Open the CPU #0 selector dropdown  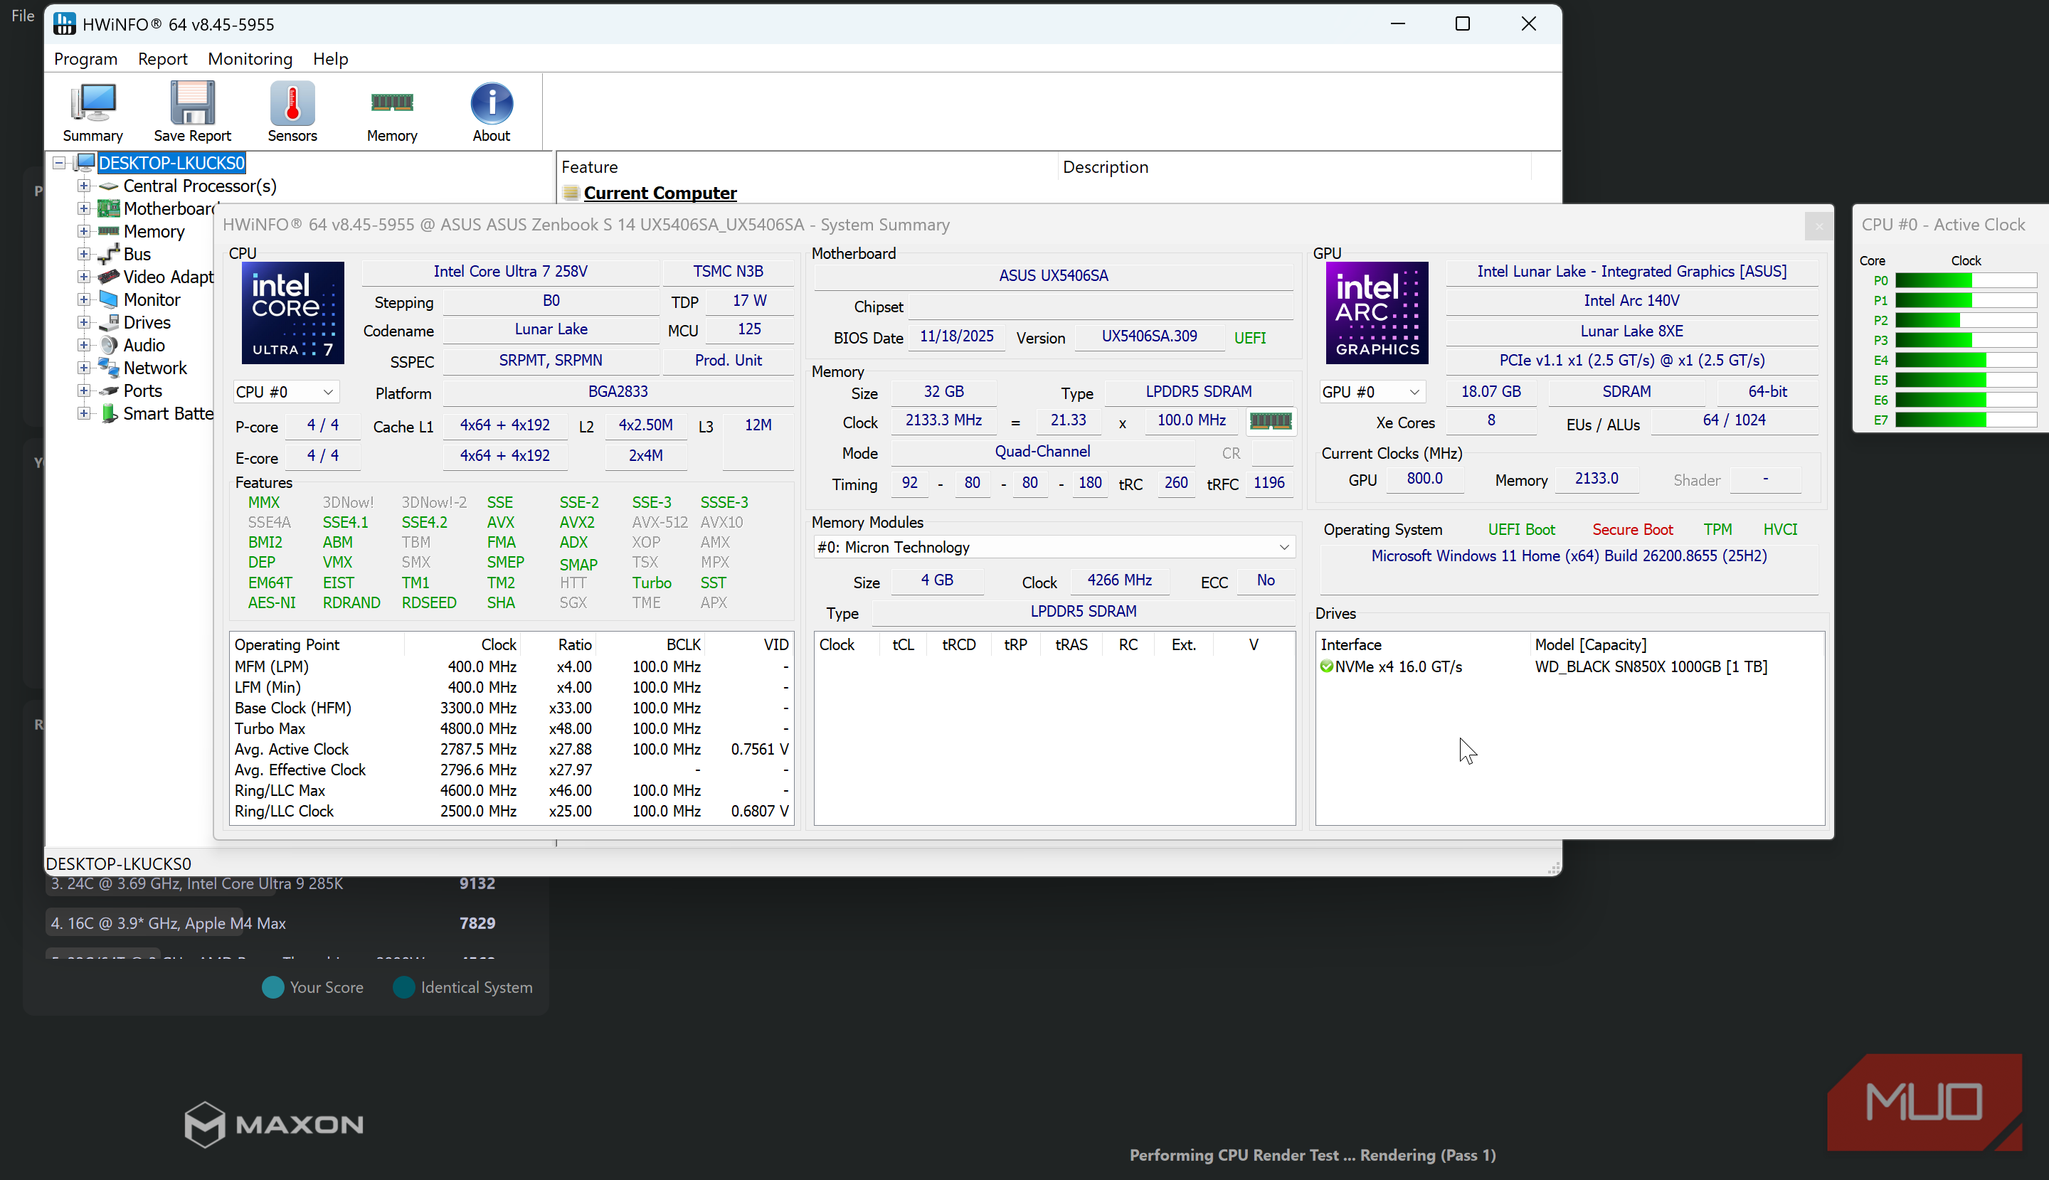pos(285,392)
